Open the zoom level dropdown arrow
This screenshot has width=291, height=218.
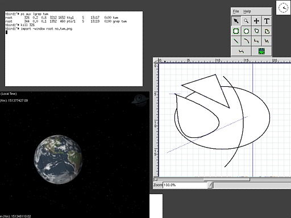pos(210,185)
